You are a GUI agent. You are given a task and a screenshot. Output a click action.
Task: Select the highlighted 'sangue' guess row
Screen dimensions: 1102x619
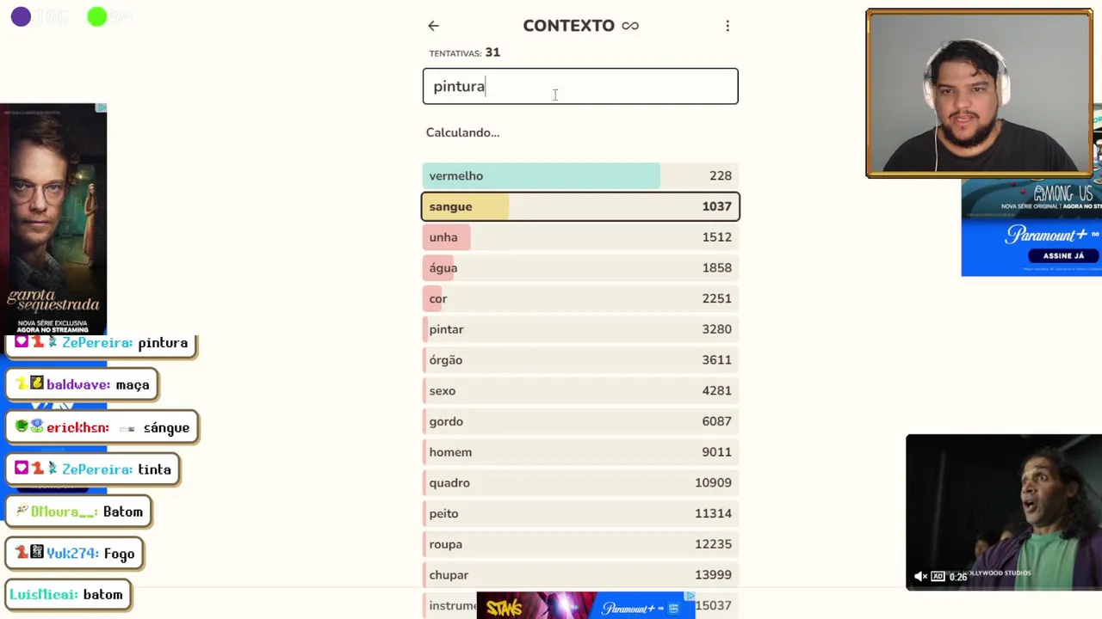click(x=580, y=206)
